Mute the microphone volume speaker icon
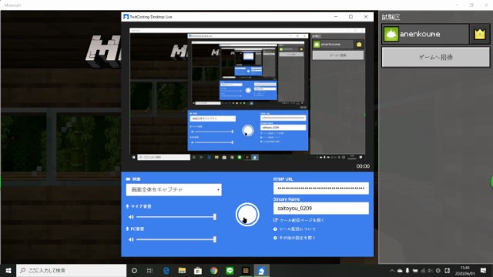The height and width of the screenshot is (277, 493). [131, 217]
